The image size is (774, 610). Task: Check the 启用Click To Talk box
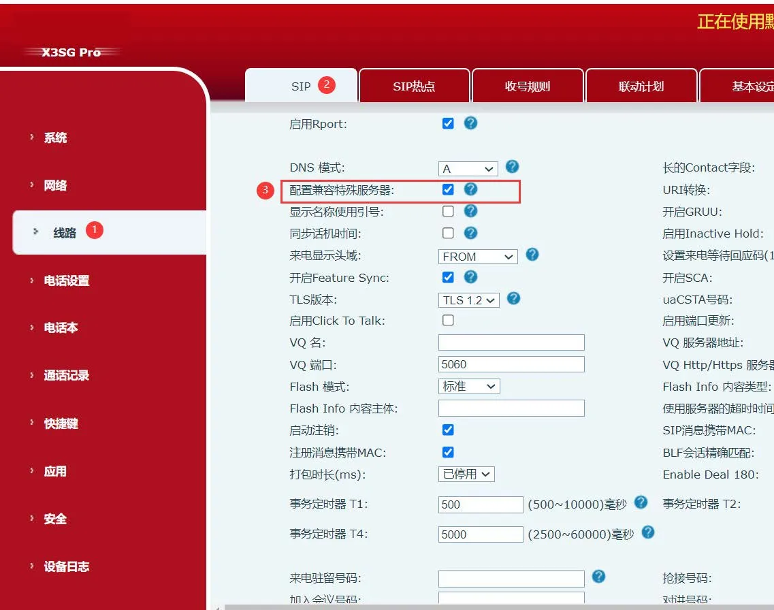[x=447, y=320]
